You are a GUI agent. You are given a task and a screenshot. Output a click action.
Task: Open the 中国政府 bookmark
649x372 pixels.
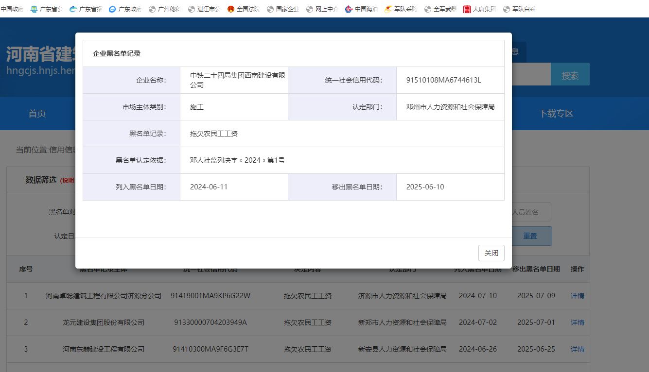coord(12,9)
